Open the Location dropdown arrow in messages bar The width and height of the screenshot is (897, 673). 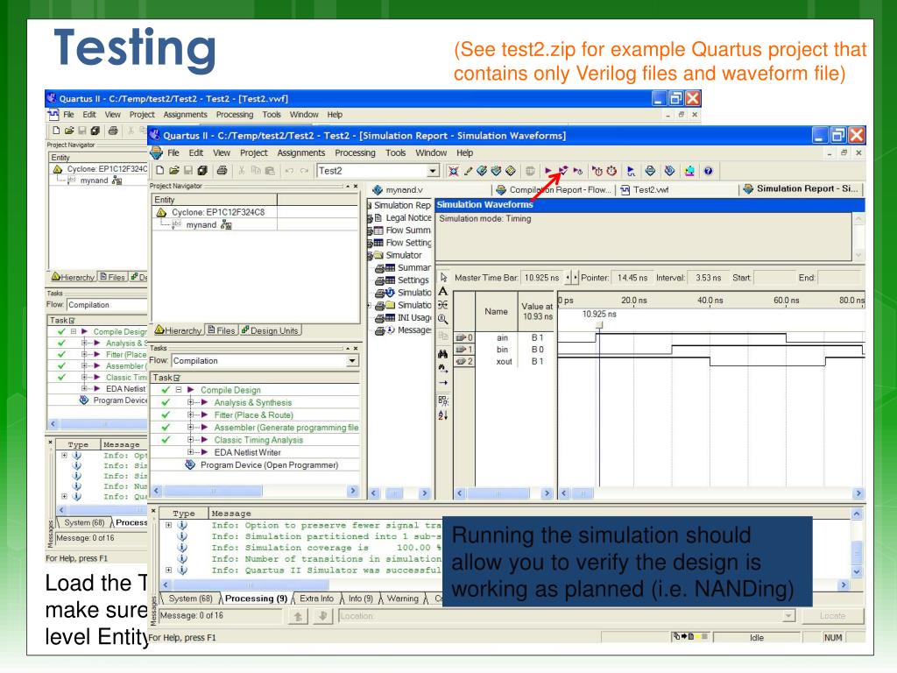[x=789, y=616]
